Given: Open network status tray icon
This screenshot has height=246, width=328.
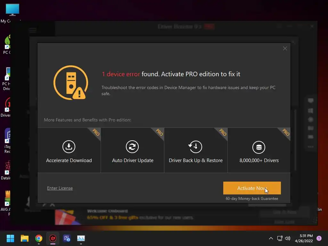Looking at the screenshot, I should [280, 238].
